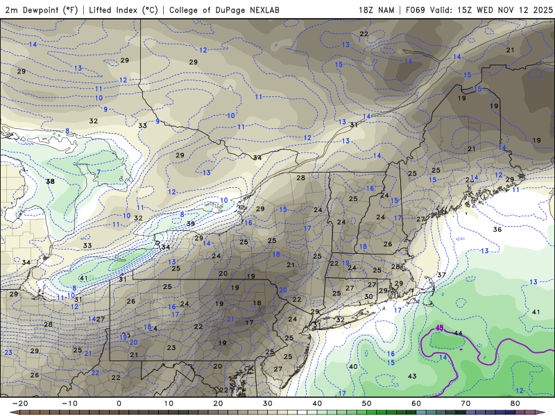The image size is (555, 416).
Task: Click 'College of DuPage NEXLAB' header text
Action: [224, 10]
